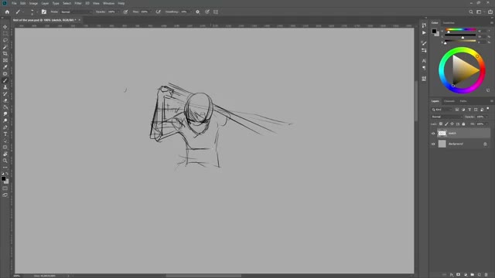Select the Move tool
Viewport: 495px width, 278px height.
pyautogui.click(x=5, y=27)
